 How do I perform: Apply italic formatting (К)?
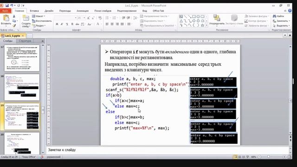[62, 24]
